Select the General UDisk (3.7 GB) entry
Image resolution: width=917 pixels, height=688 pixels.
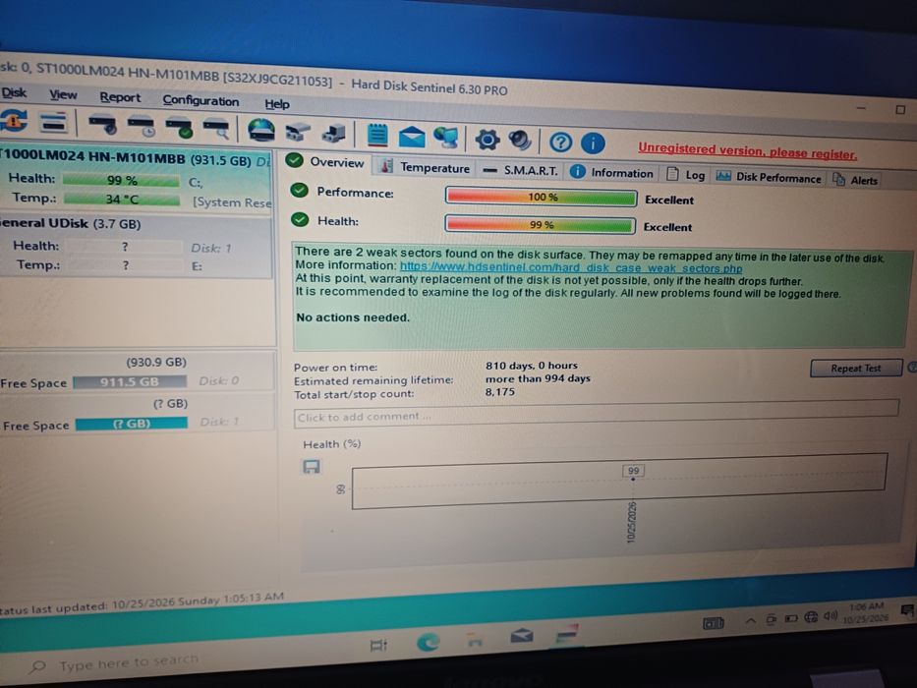tap(136, 247)
